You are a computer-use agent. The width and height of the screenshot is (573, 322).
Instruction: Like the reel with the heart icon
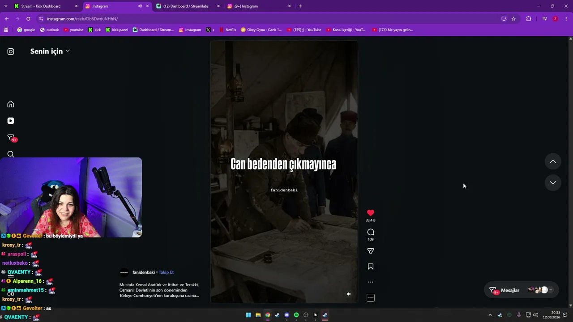(371, 213)
